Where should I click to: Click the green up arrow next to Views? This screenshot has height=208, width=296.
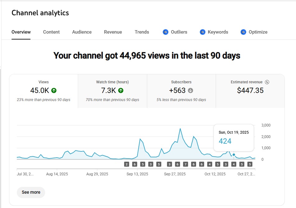point(54,90)
